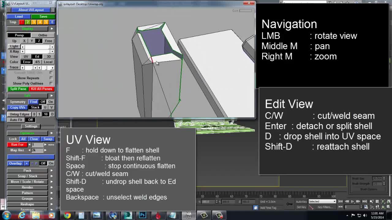392x220 pixels.
Task: Click the icon left of Add Time Tag
Action: [x=256, y=207]
